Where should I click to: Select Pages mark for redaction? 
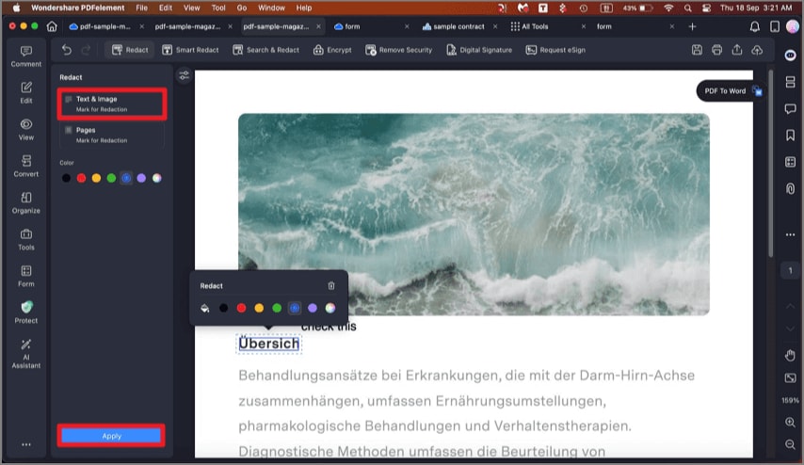[x=112, y=135]
